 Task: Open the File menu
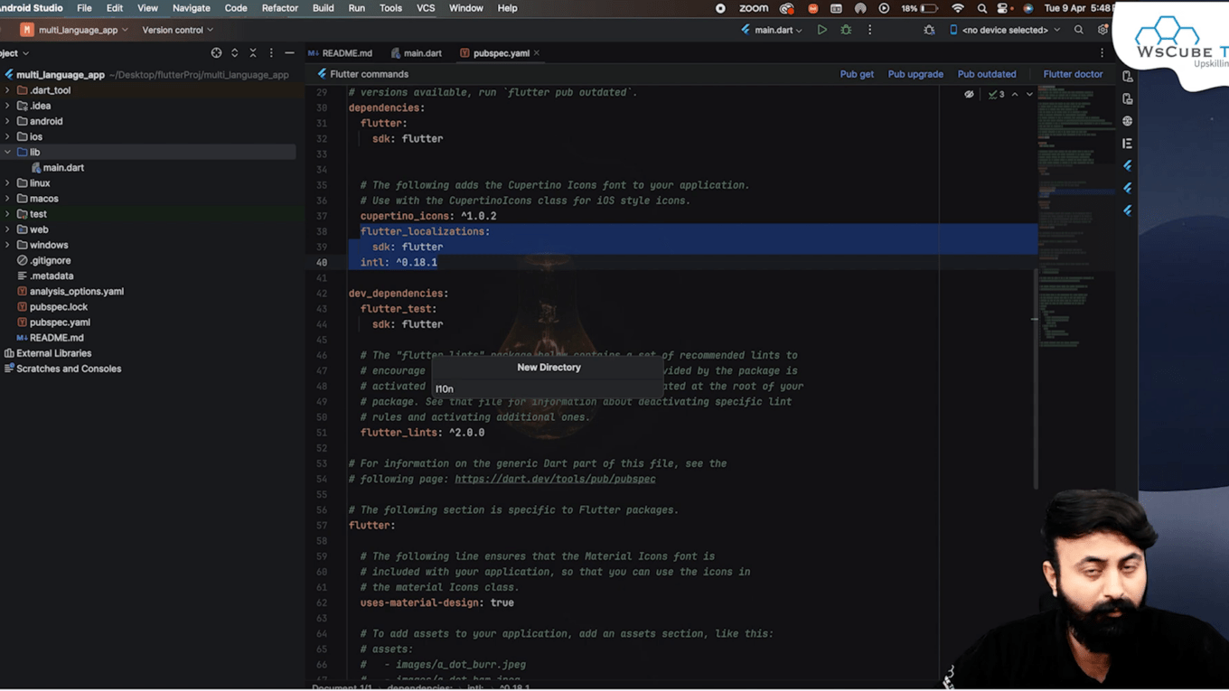coord(84,8)
